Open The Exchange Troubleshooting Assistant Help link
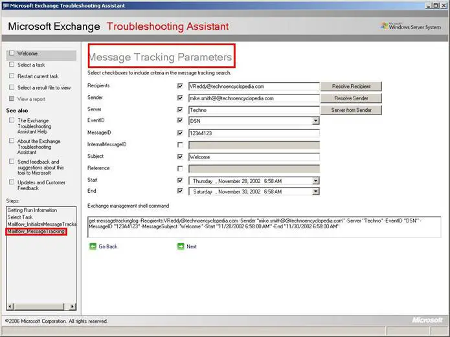The width and height of the screenshot is (450, 337). pyautogui.click(x=34, y=126)
